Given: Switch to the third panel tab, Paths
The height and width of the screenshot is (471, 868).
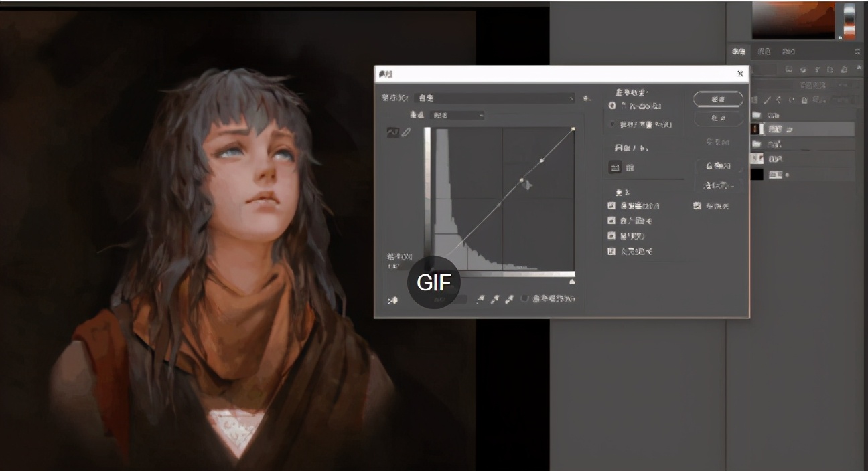Looking at the screenshot, I should click(x=789, y=52).
